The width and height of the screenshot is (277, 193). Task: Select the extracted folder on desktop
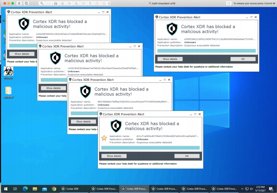pyautogui.click(x=9, y=92)
